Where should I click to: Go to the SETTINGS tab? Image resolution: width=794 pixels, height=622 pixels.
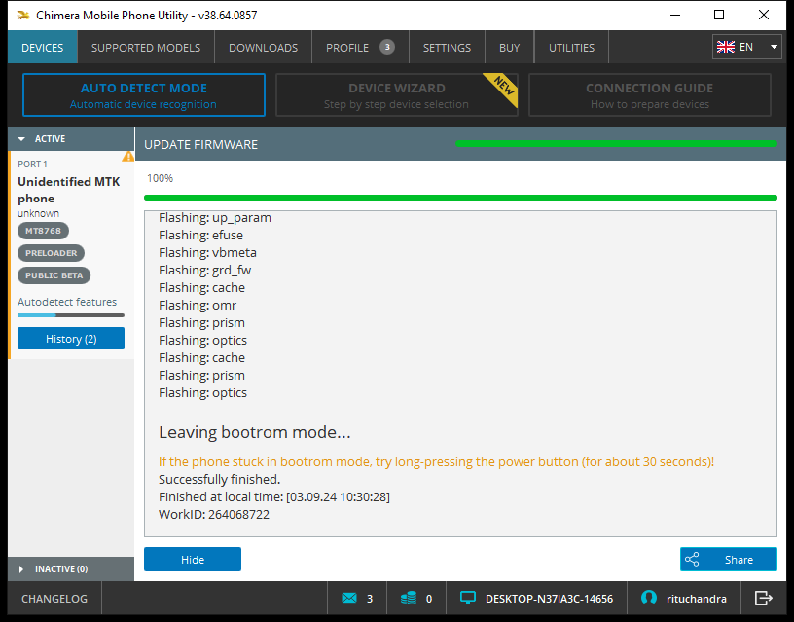pyautogui.click(x=447, y=48)
